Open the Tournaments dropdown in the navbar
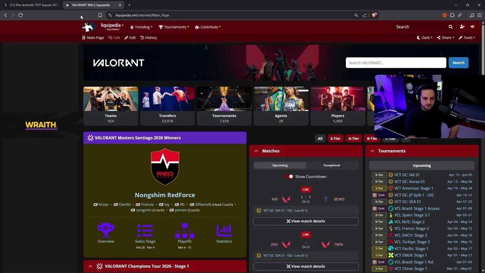The width and height of the screenshot is (485, 273). point(174,27)
